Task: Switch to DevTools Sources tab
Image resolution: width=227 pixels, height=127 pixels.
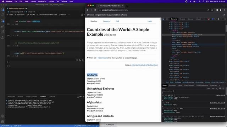Action: point(190,19)
